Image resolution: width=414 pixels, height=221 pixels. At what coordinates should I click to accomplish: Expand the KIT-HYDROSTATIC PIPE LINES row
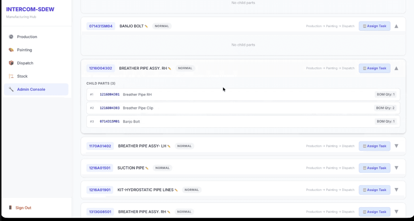(x=396, y=190)
